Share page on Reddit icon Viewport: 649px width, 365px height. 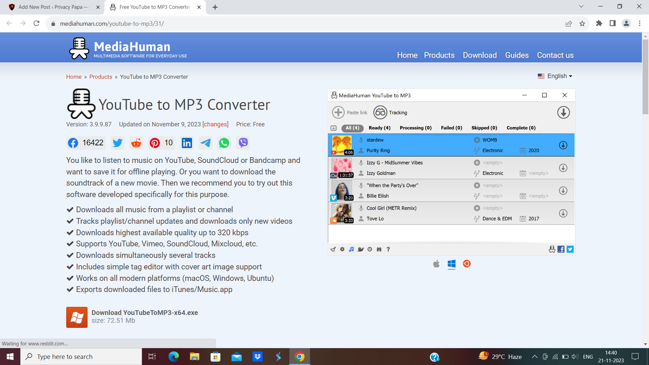pyautogui.click(x=136, y=143)
